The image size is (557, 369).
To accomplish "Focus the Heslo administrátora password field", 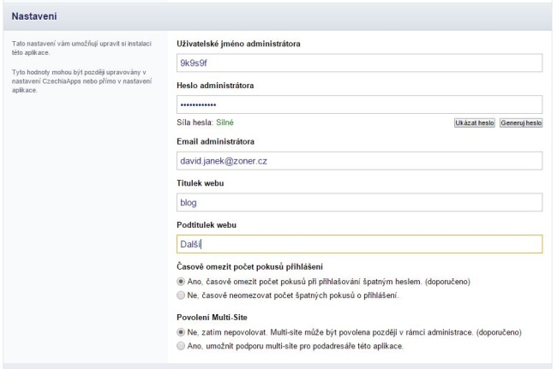I will click(x=360, y=104).
